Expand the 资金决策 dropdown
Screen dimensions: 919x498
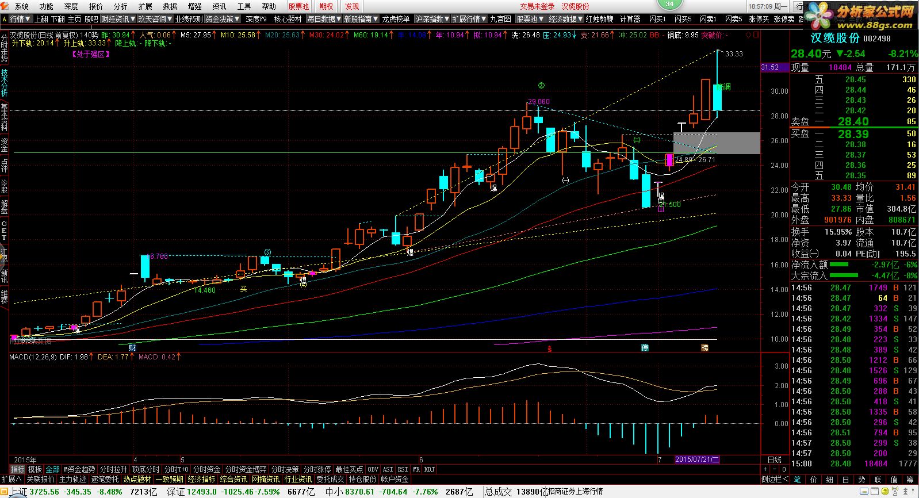223,19
